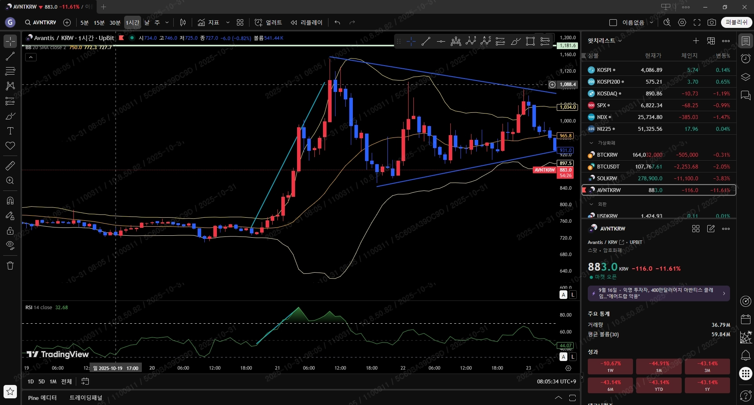Image resolution: width=754 pixels, height=405 pixels.
Task: Open the Pine 에디터 tab
Action: click(x=42, y=398)
